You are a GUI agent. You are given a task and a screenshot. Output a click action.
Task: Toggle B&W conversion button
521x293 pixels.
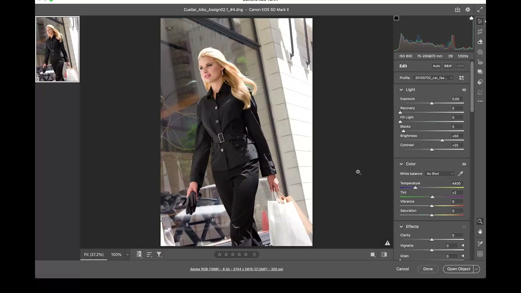pyautogui.click(x=448, y=66)
